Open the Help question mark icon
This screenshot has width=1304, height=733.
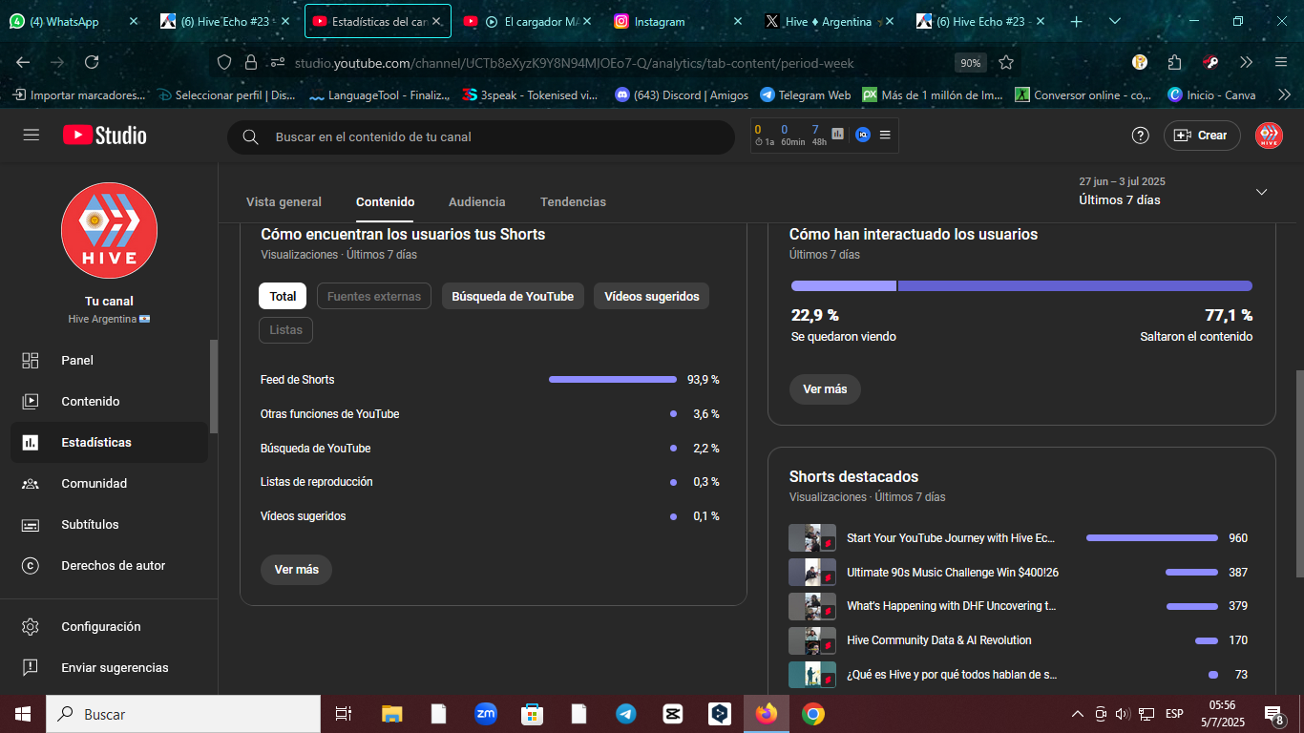pyautogui.click(x=1140, y=136)
